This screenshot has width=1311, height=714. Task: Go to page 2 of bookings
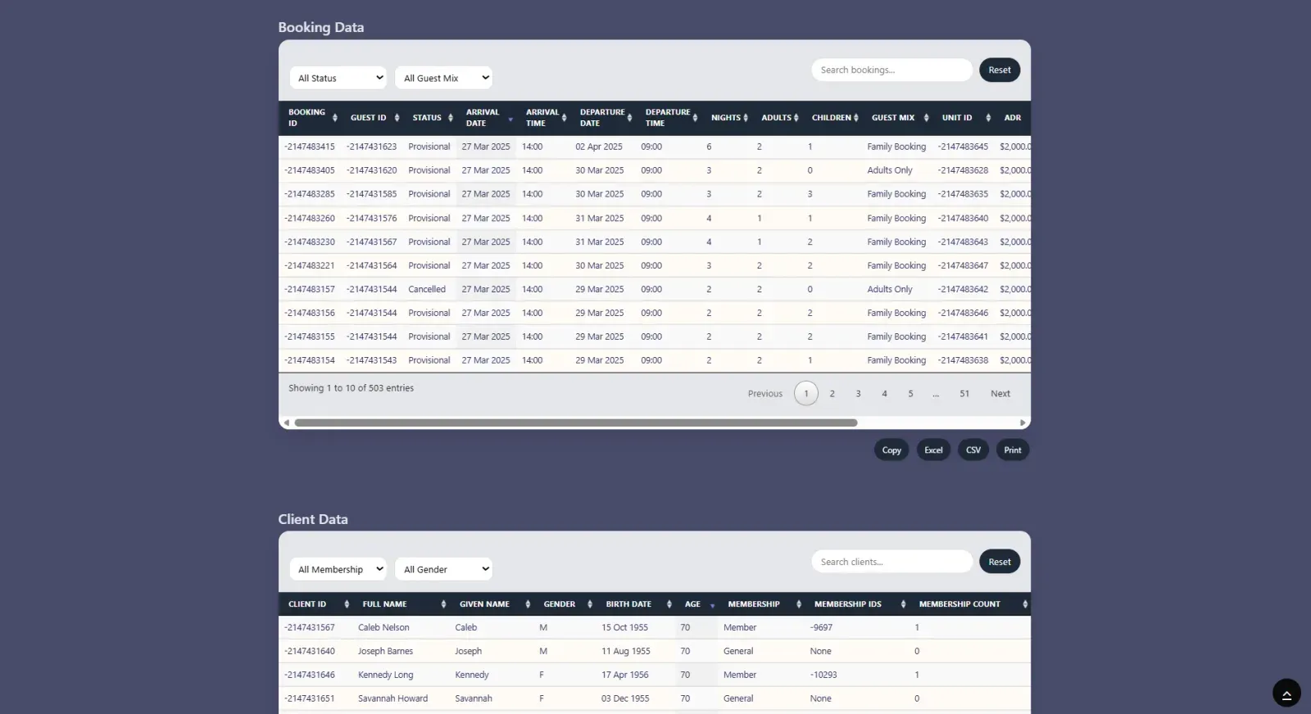pos(832,394)
